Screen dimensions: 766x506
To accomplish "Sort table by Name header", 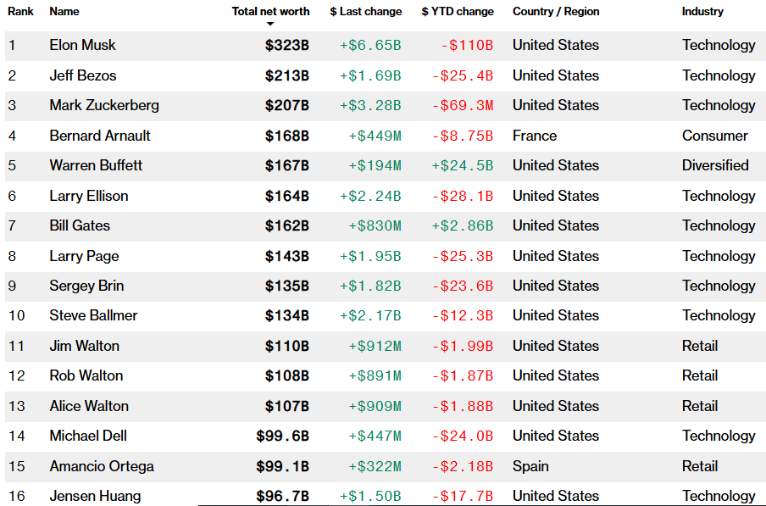I will 64,11.
